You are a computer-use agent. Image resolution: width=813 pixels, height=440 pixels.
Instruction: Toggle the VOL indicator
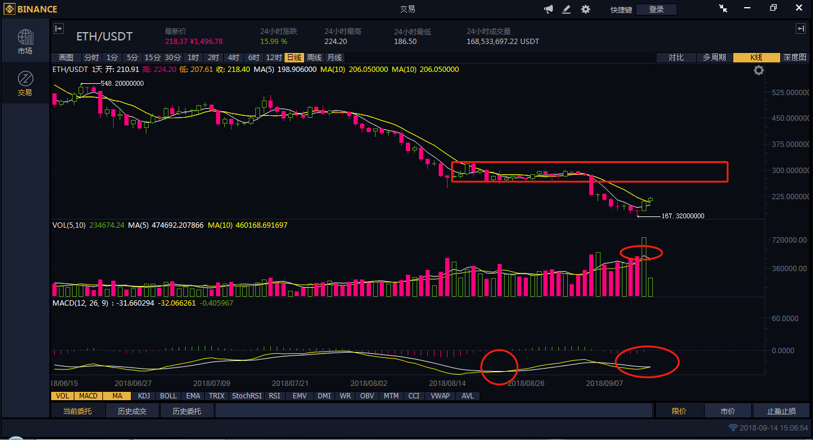(62, 395)
